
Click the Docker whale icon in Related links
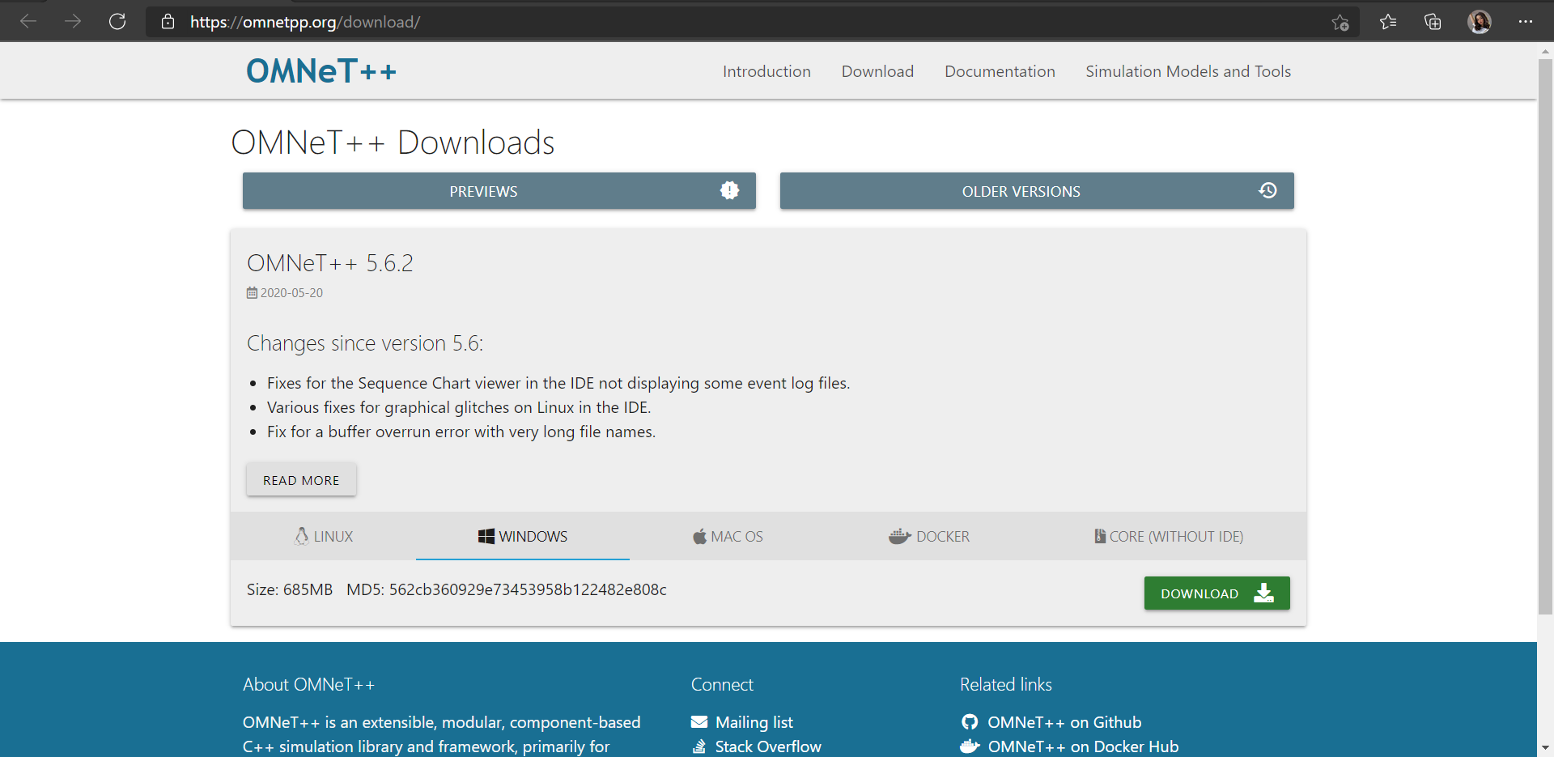pyautogui.click(x=970, y=746)
